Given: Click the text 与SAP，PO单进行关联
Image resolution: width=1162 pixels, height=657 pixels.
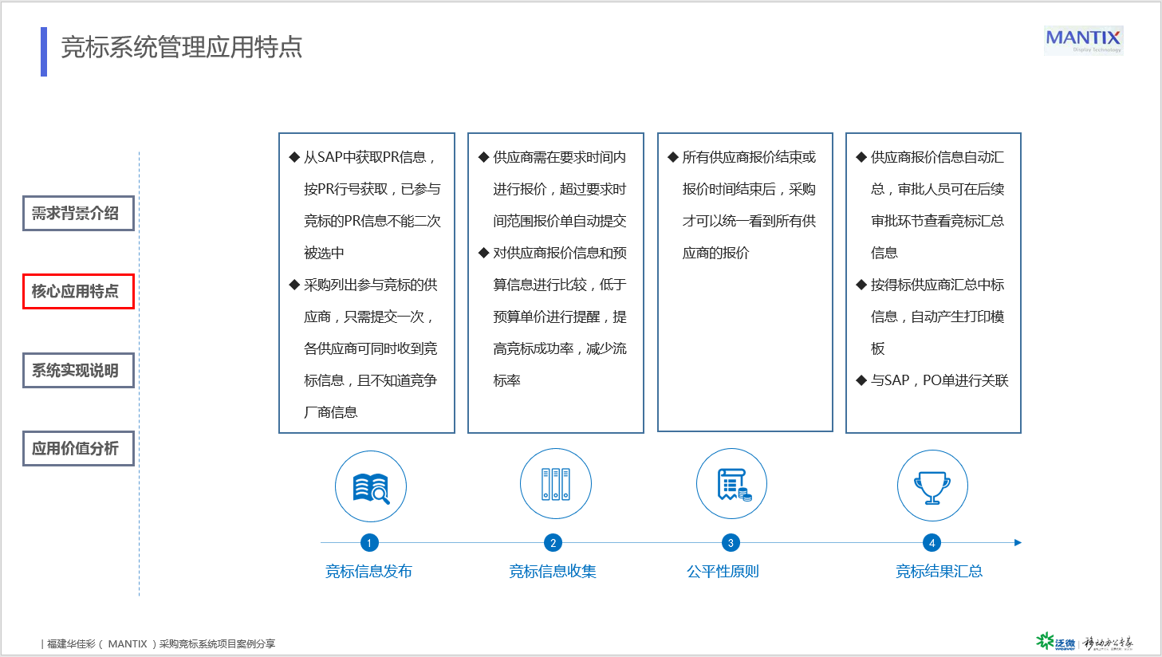Looking at the screenshot, I should [x=940, y=380].
